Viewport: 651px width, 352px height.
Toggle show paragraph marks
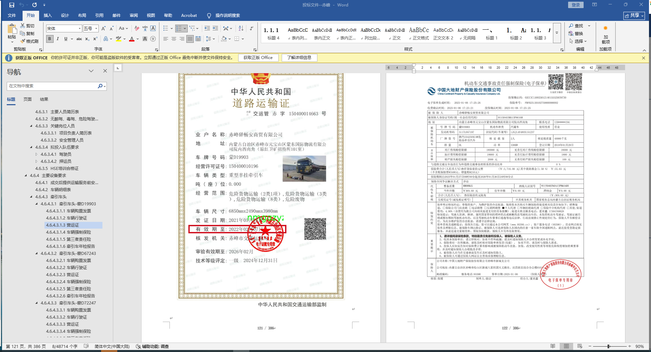[252, 28]
